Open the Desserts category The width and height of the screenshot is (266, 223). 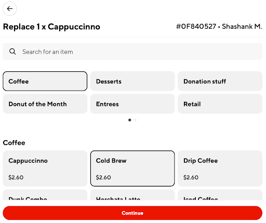[132, 81]
